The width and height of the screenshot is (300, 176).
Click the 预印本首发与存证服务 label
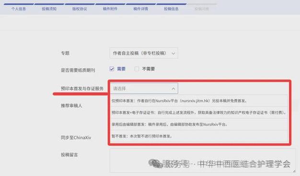point(82,88)
